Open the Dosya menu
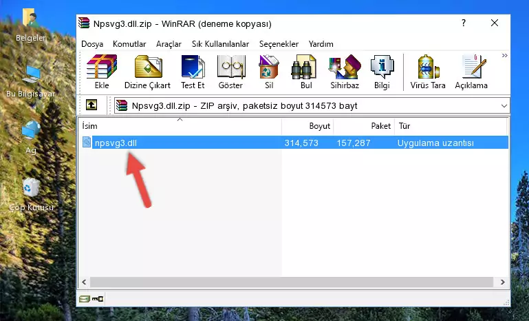529x321 pixels. point(92,44)
